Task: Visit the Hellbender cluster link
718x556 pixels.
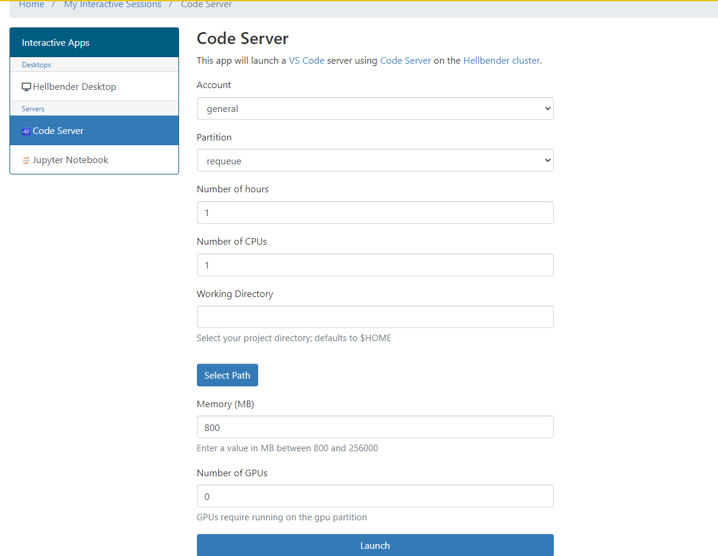Action: point(501,61)
